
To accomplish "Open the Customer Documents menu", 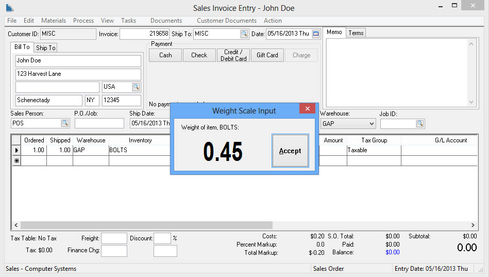I will [x=227, y=21].
